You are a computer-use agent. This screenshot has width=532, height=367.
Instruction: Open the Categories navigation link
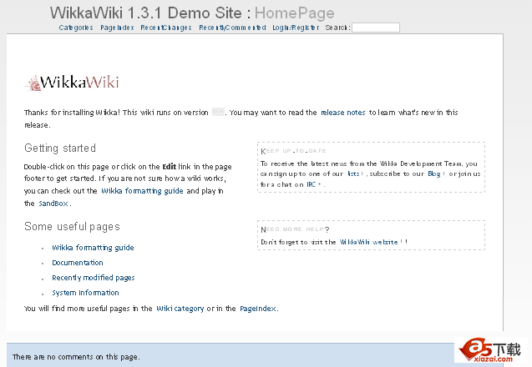[76, 28]
